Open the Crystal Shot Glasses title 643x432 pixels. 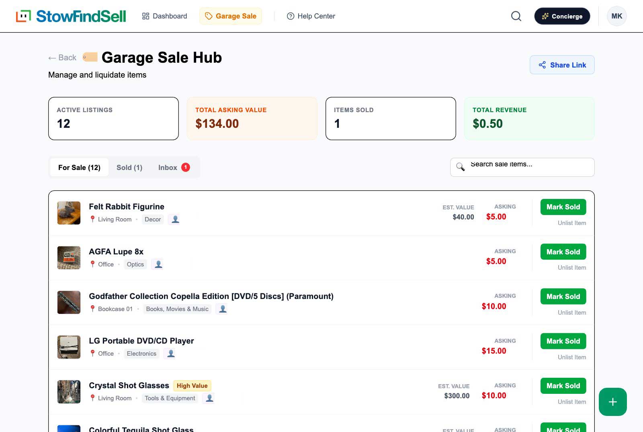[129, 385]
